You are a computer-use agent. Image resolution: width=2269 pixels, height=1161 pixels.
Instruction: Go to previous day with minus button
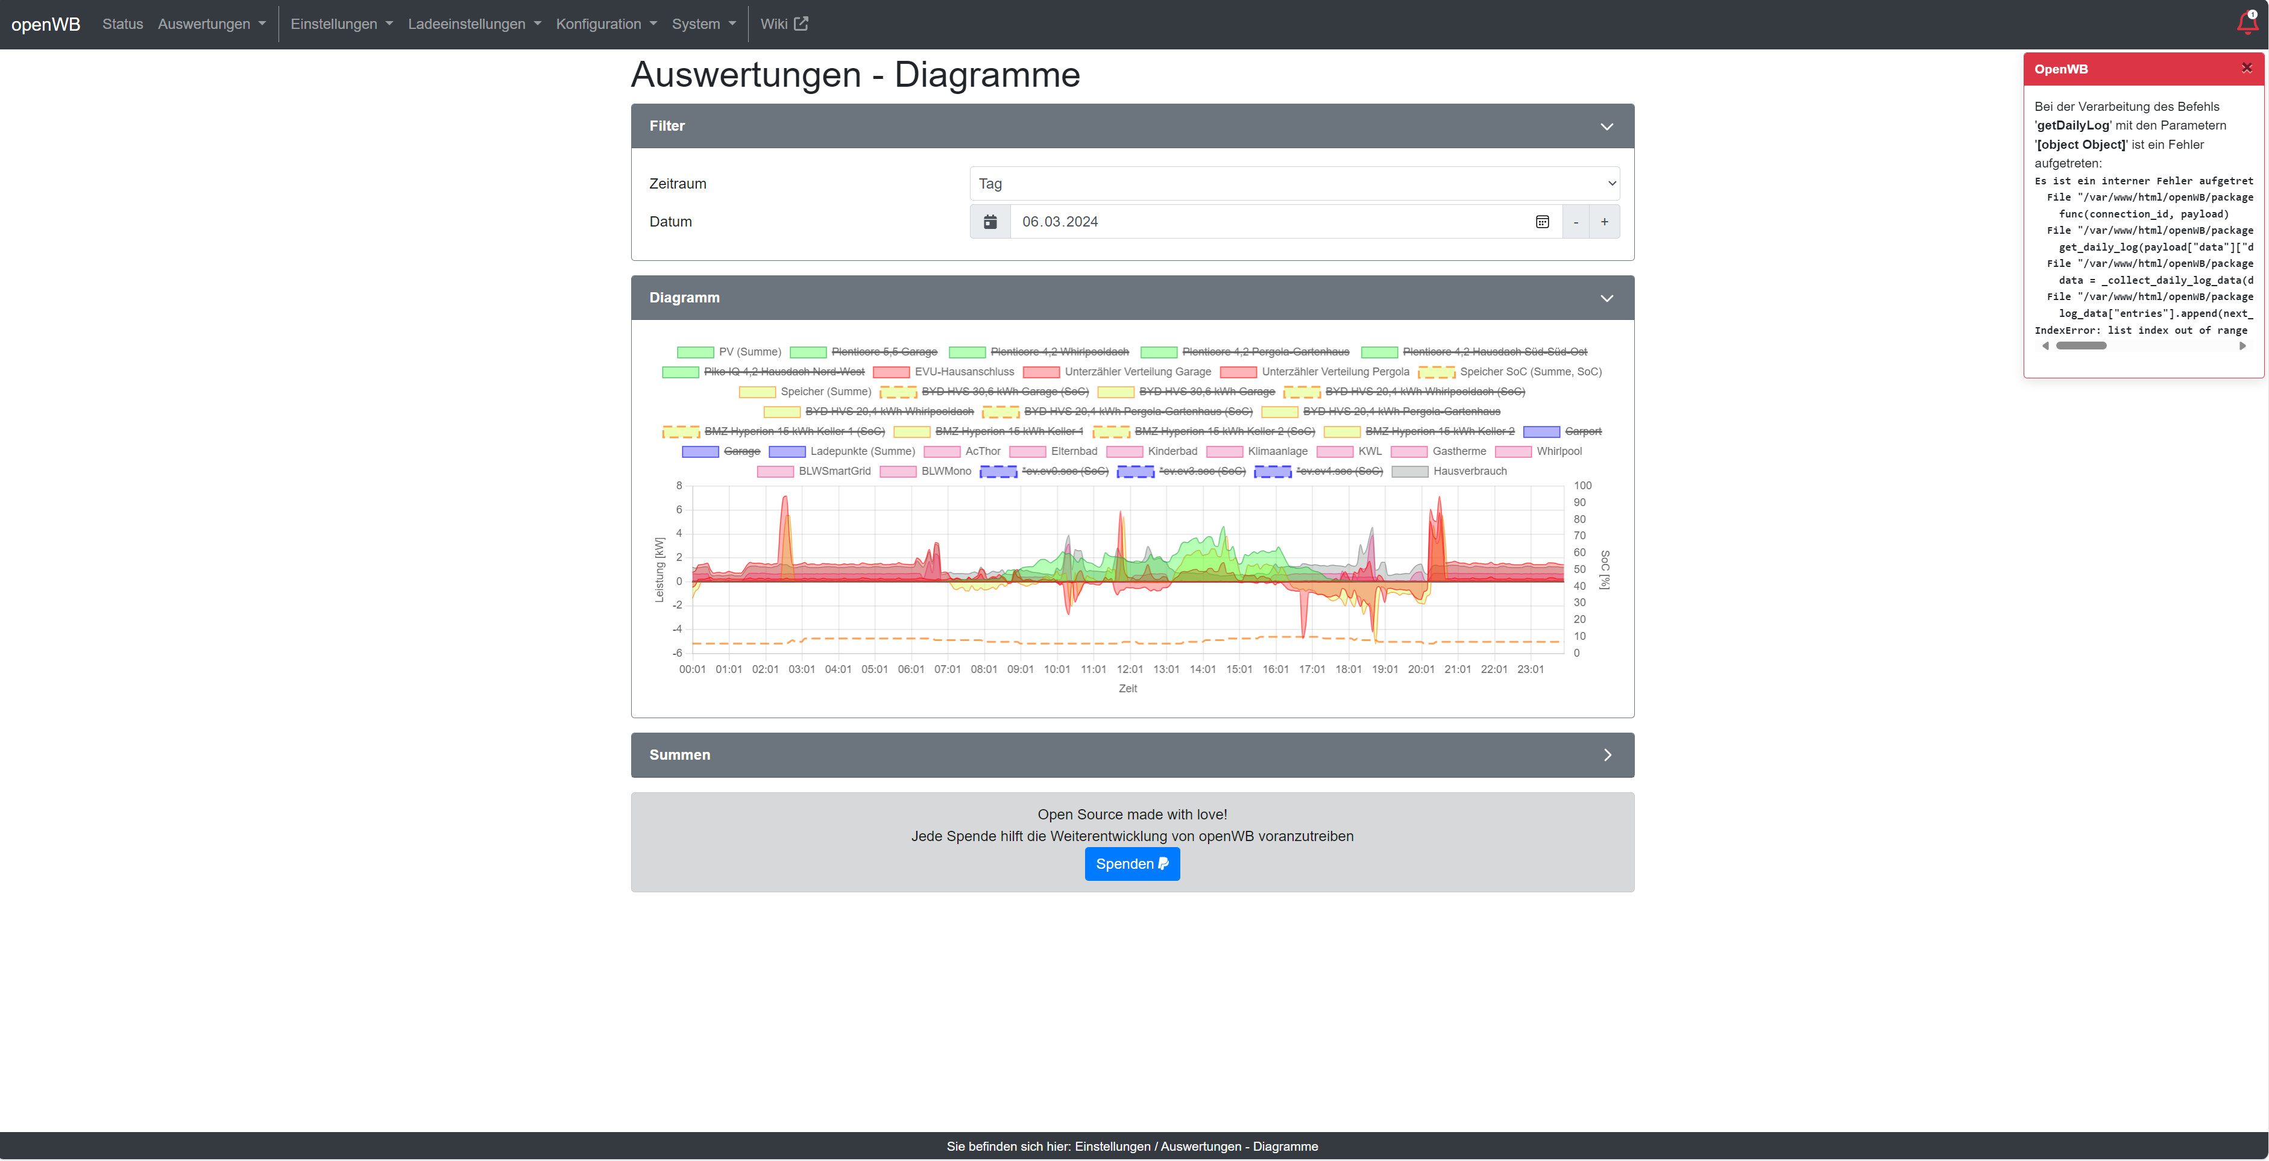1576,222
